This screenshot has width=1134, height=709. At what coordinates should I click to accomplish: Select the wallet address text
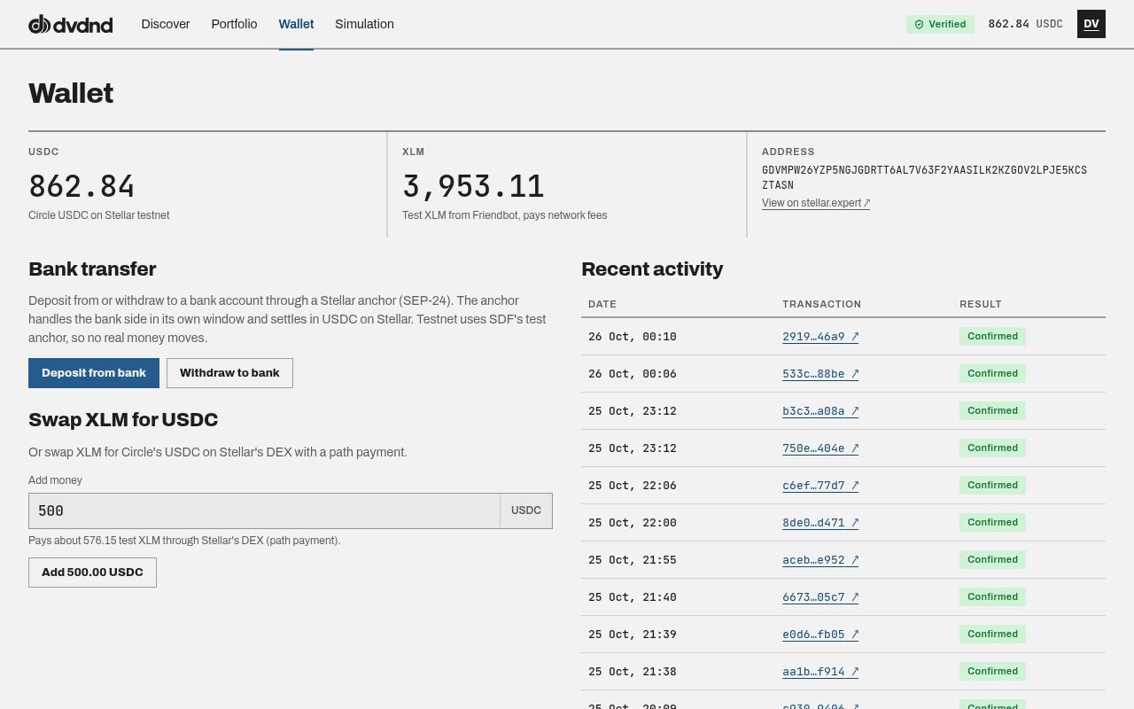point(924,177)
